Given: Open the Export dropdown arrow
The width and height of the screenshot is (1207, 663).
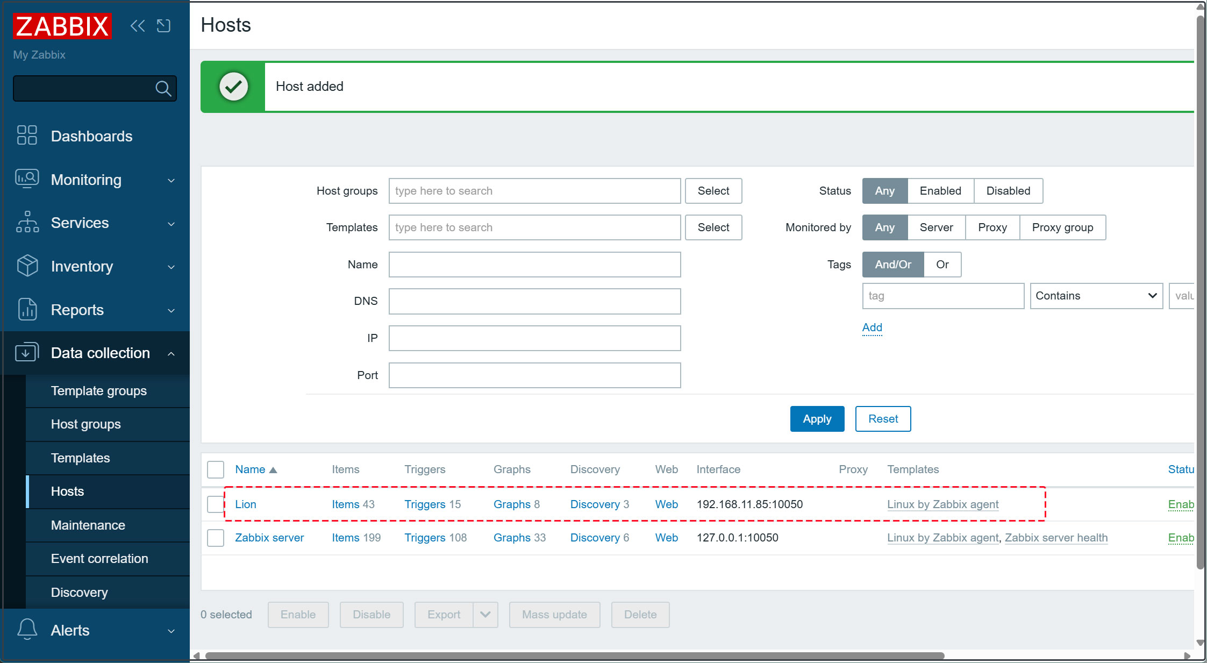Looking at the screenshot, I should click(485, 614).
